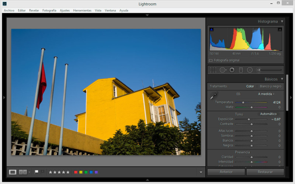Screen dimensions: 295x184
Task: Select the Crop Overlay tool
Action: coord(213,70)
